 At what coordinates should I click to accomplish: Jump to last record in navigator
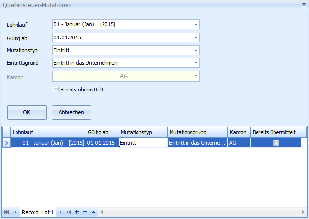tap(69, 212)
